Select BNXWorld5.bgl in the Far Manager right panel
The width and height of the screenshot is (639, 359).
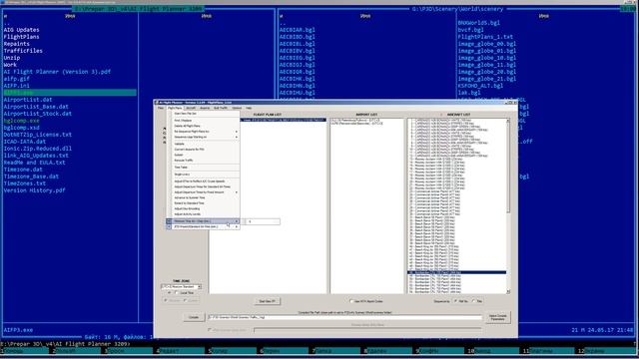[479, 23]
